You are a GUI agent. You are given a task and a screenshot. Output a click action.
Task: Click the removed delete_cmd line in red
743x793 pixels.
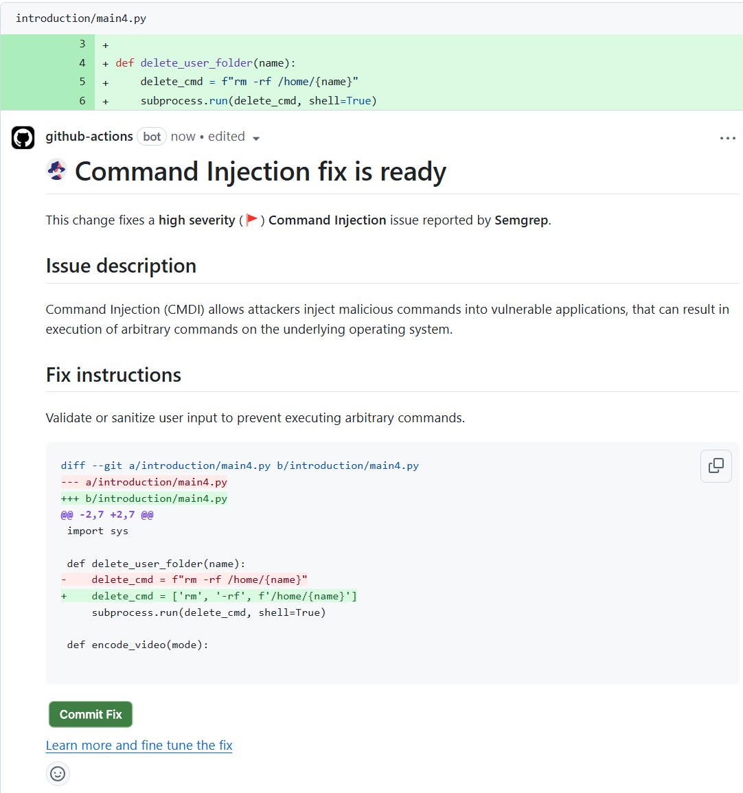pyautogui.click(x=199, y=579)
